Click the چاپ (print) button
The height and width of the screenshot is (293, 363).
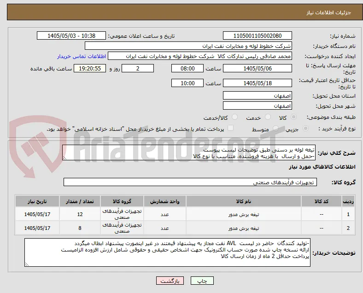[202, 281]
